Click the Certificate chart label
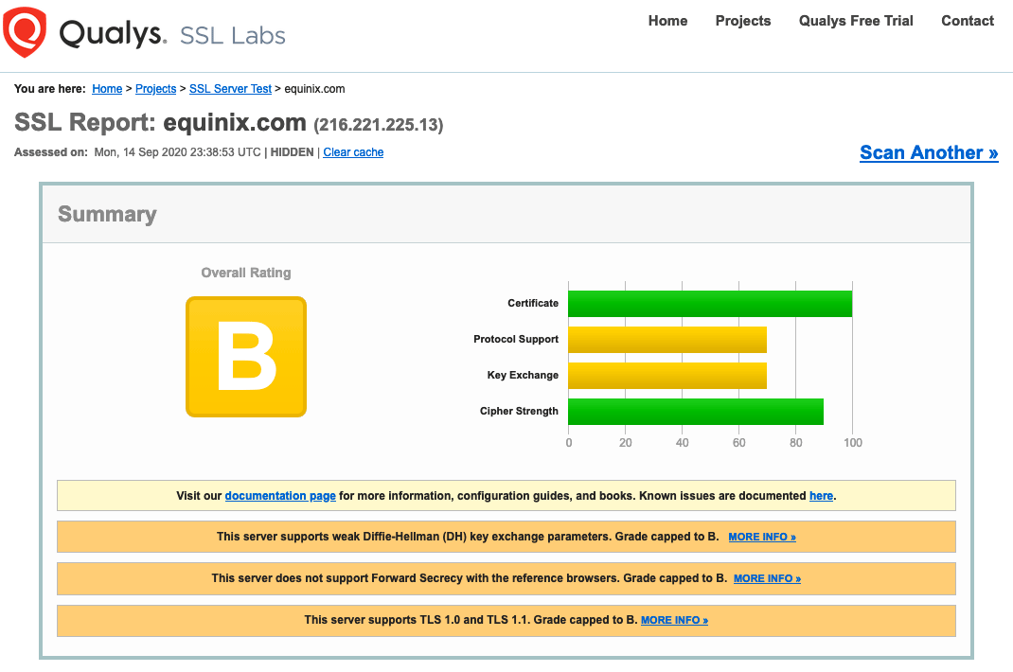Viewport: 1013px width, 672px height. 533,303
